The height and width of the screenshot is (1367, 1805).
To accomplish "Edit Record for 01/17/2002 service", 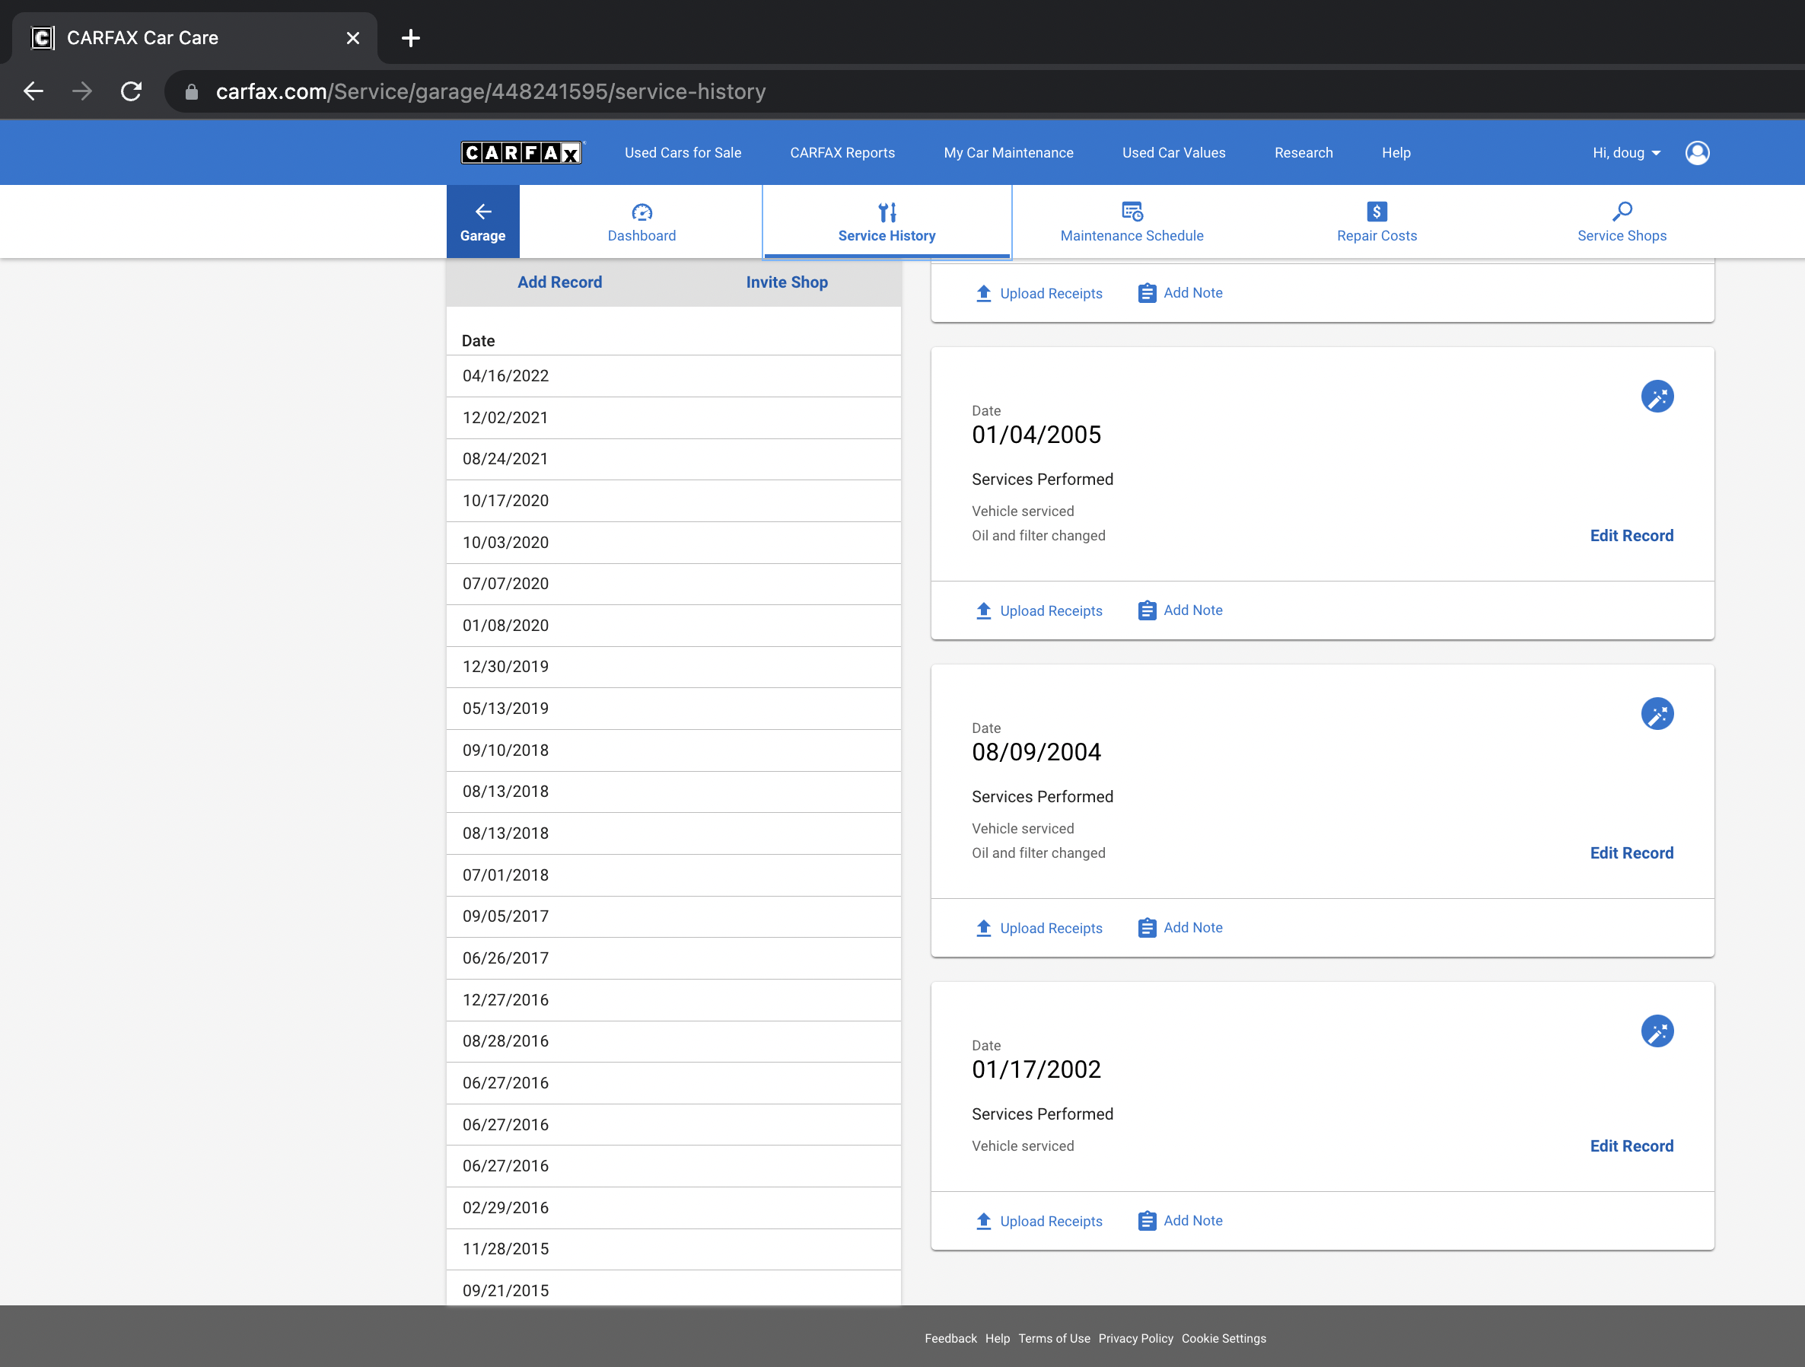I will 1632,1146.
